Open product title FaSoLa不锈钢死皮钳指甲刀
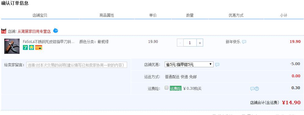The width and height of the screenshot is (304, 115). point(49,42)
